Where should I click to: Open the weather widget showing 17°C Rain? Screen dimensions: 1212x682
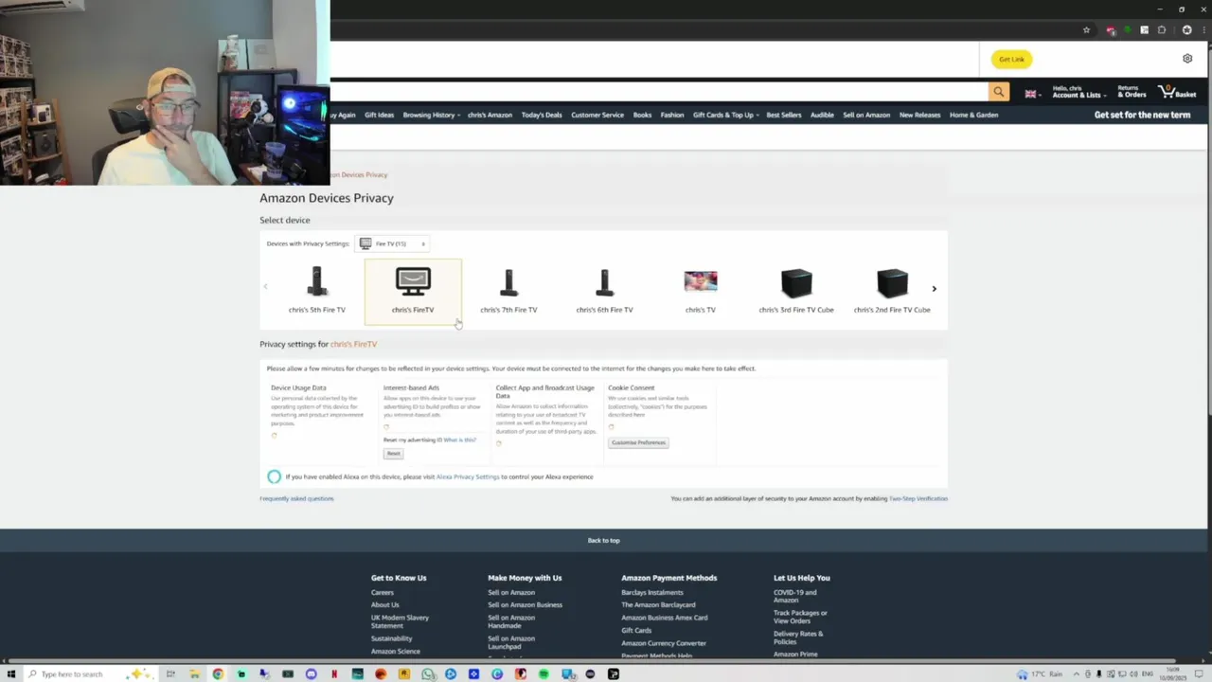pyautogui.click(x=1042, y=674)
